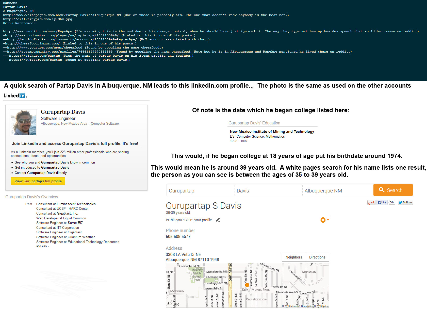Open the Luminescent Technologies company link
Screen dimensions: 427x324
click(x=76, y=204)
